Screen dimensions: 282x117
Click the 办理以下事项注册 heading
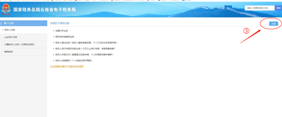[x=60, y=23]
